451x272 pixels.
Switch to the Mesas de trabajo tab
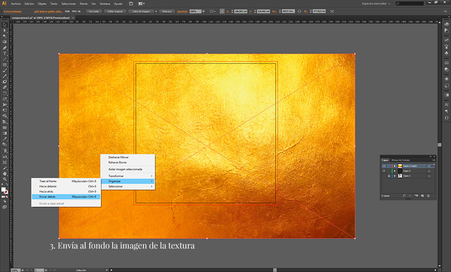point(401,160)
